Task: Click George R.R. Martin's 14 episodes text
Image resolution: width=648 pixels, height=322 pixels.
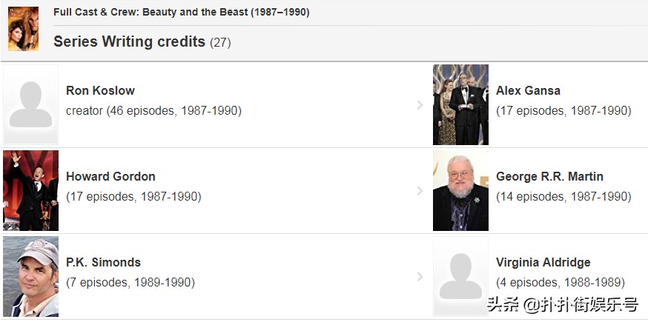Action: pyautogui.click(x=563, y=197)
